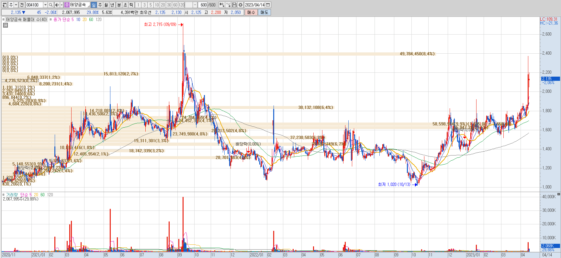Select interval 30 button
This screenshot has width=561, height=258.
(x=169, y=5)
